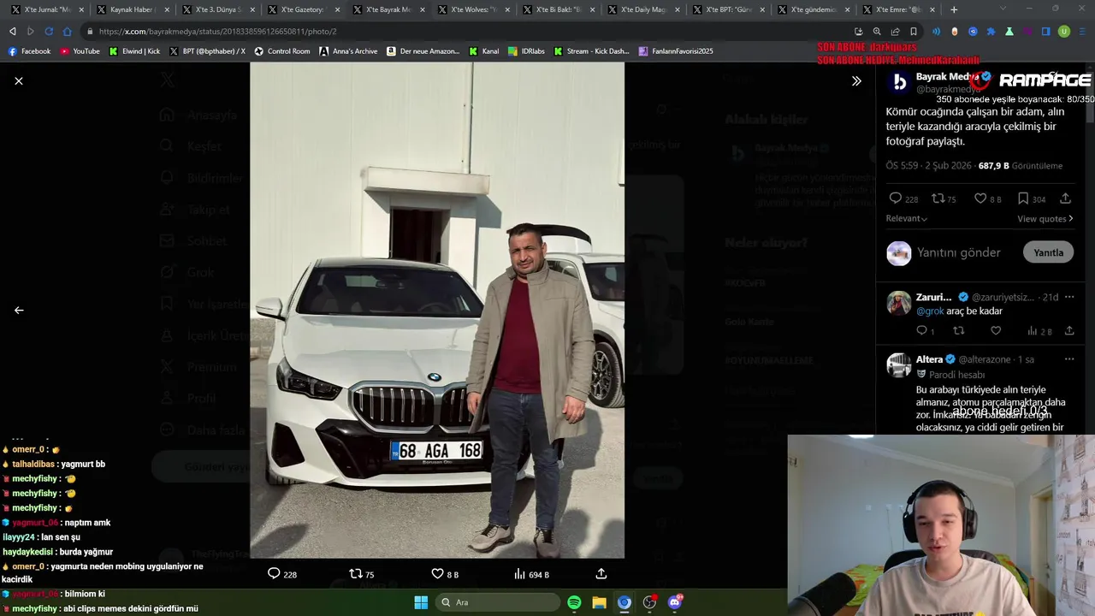This screenshot has width=1095, height=616.
Task: Open Bayrak Medya profile avatar
Action: [898, 82]
